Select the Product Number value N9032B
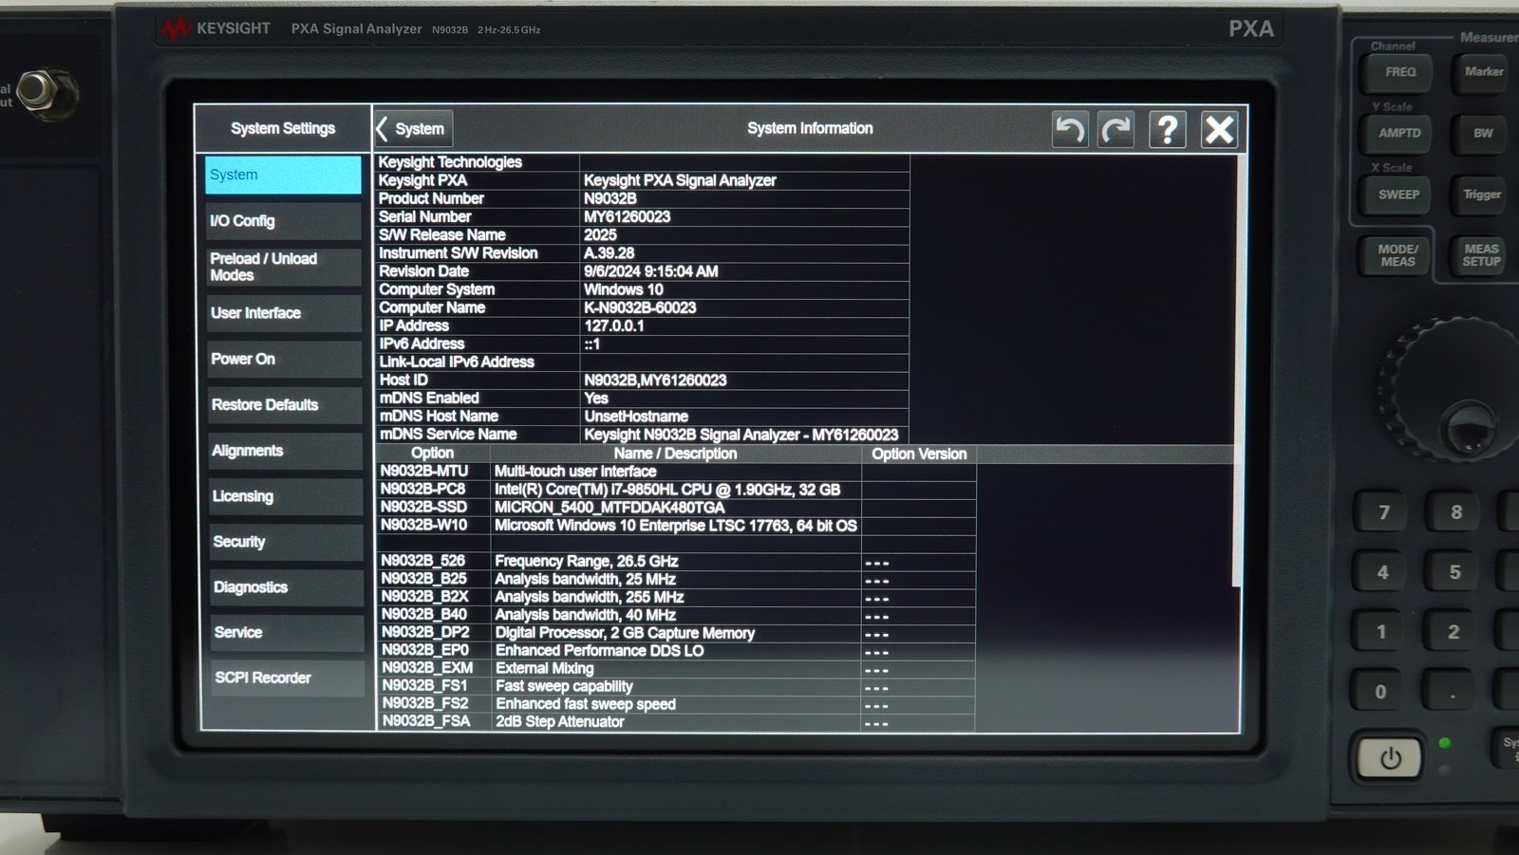This screenshot has height=855, width=1519. tap(610, 198)
